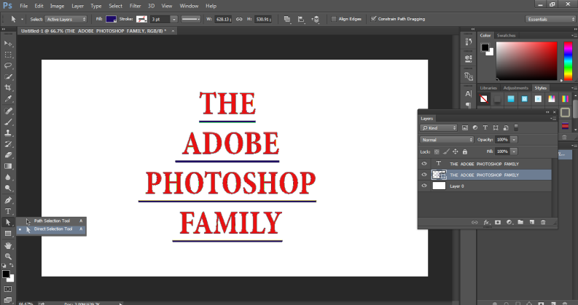Image resolution: width=578 pixels, height=305 pixels.
Task: Toggle Quick Mask mode
Action: [x=8, y=289]
